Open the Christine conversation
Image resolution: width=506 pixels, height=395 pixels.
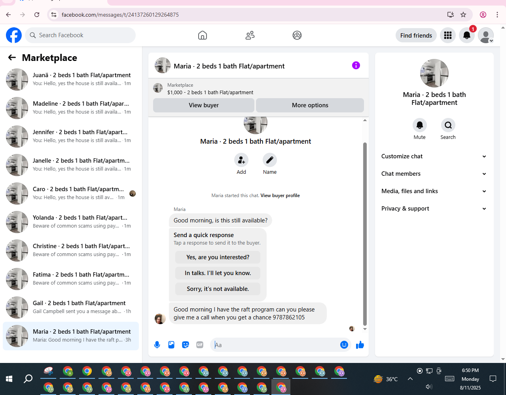pos(71,250)
